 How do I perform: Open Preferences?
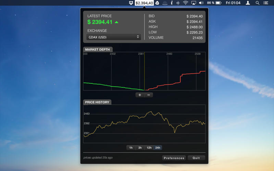(x=174, y=158)
